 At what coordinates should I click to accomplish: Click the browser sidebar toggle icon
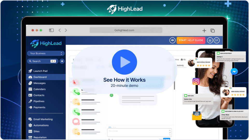click(51, 30)
